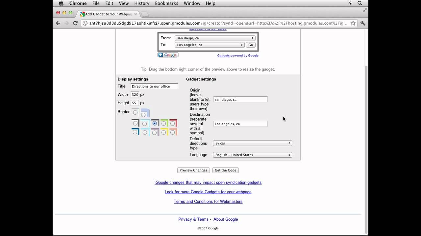Select the 'Add Gadget to Your Webpage' tab
Image resolution: width=421 pixels, height=236 pixels.
(108, 14)
